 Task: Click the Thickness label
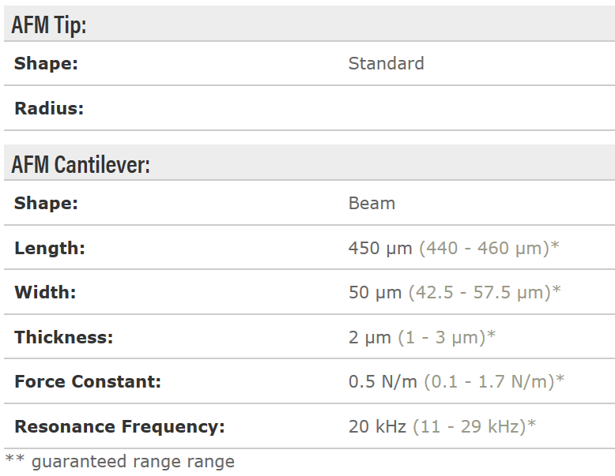[64, 337]
